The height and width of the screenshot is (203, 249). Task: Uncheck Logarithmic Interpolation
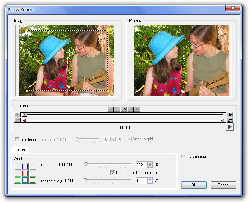tap(113, 173)
